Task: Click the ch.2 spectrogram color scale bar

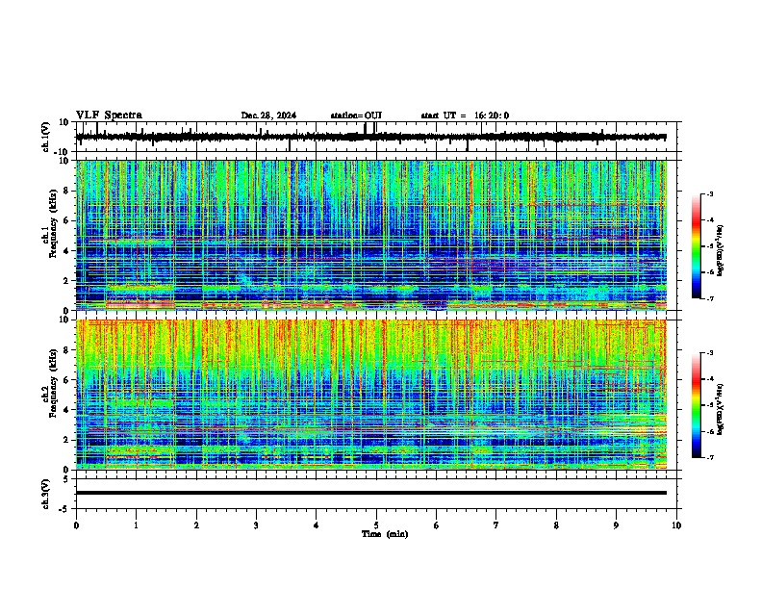Action: coord(696,405)
